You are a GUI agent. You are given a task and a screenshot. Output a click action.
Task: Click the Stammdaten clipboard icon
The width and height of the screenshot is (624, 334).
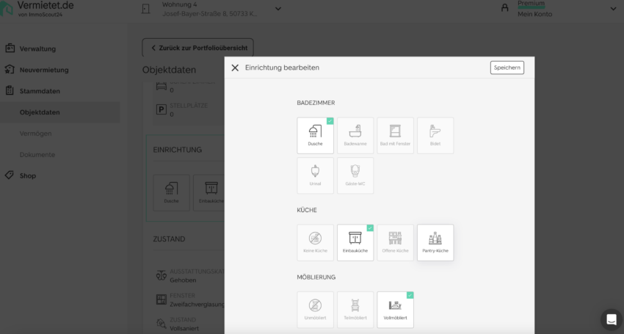10,90
